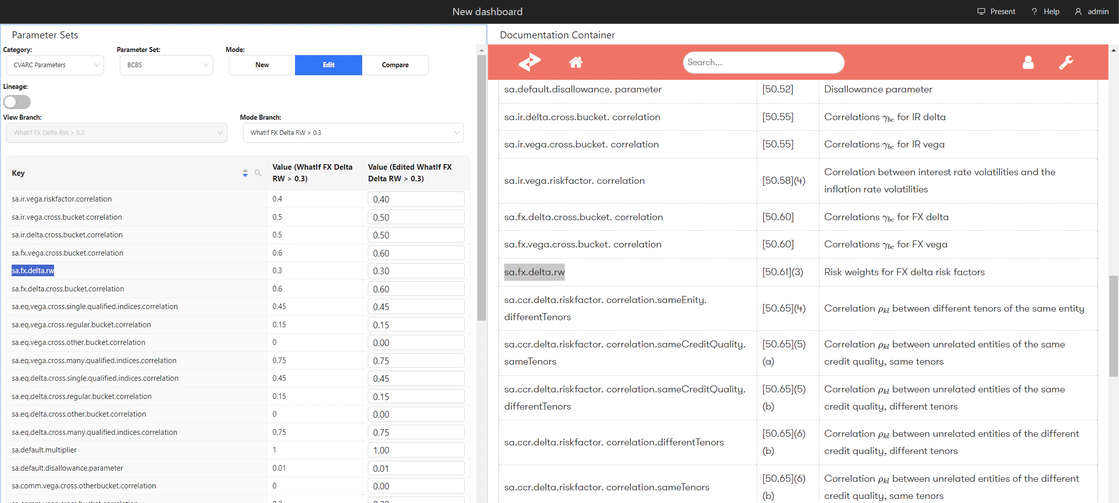Click 'Risk weights for FX delta risk factors'
This screenshot has width=1119, height=503.
click(904, 272)
